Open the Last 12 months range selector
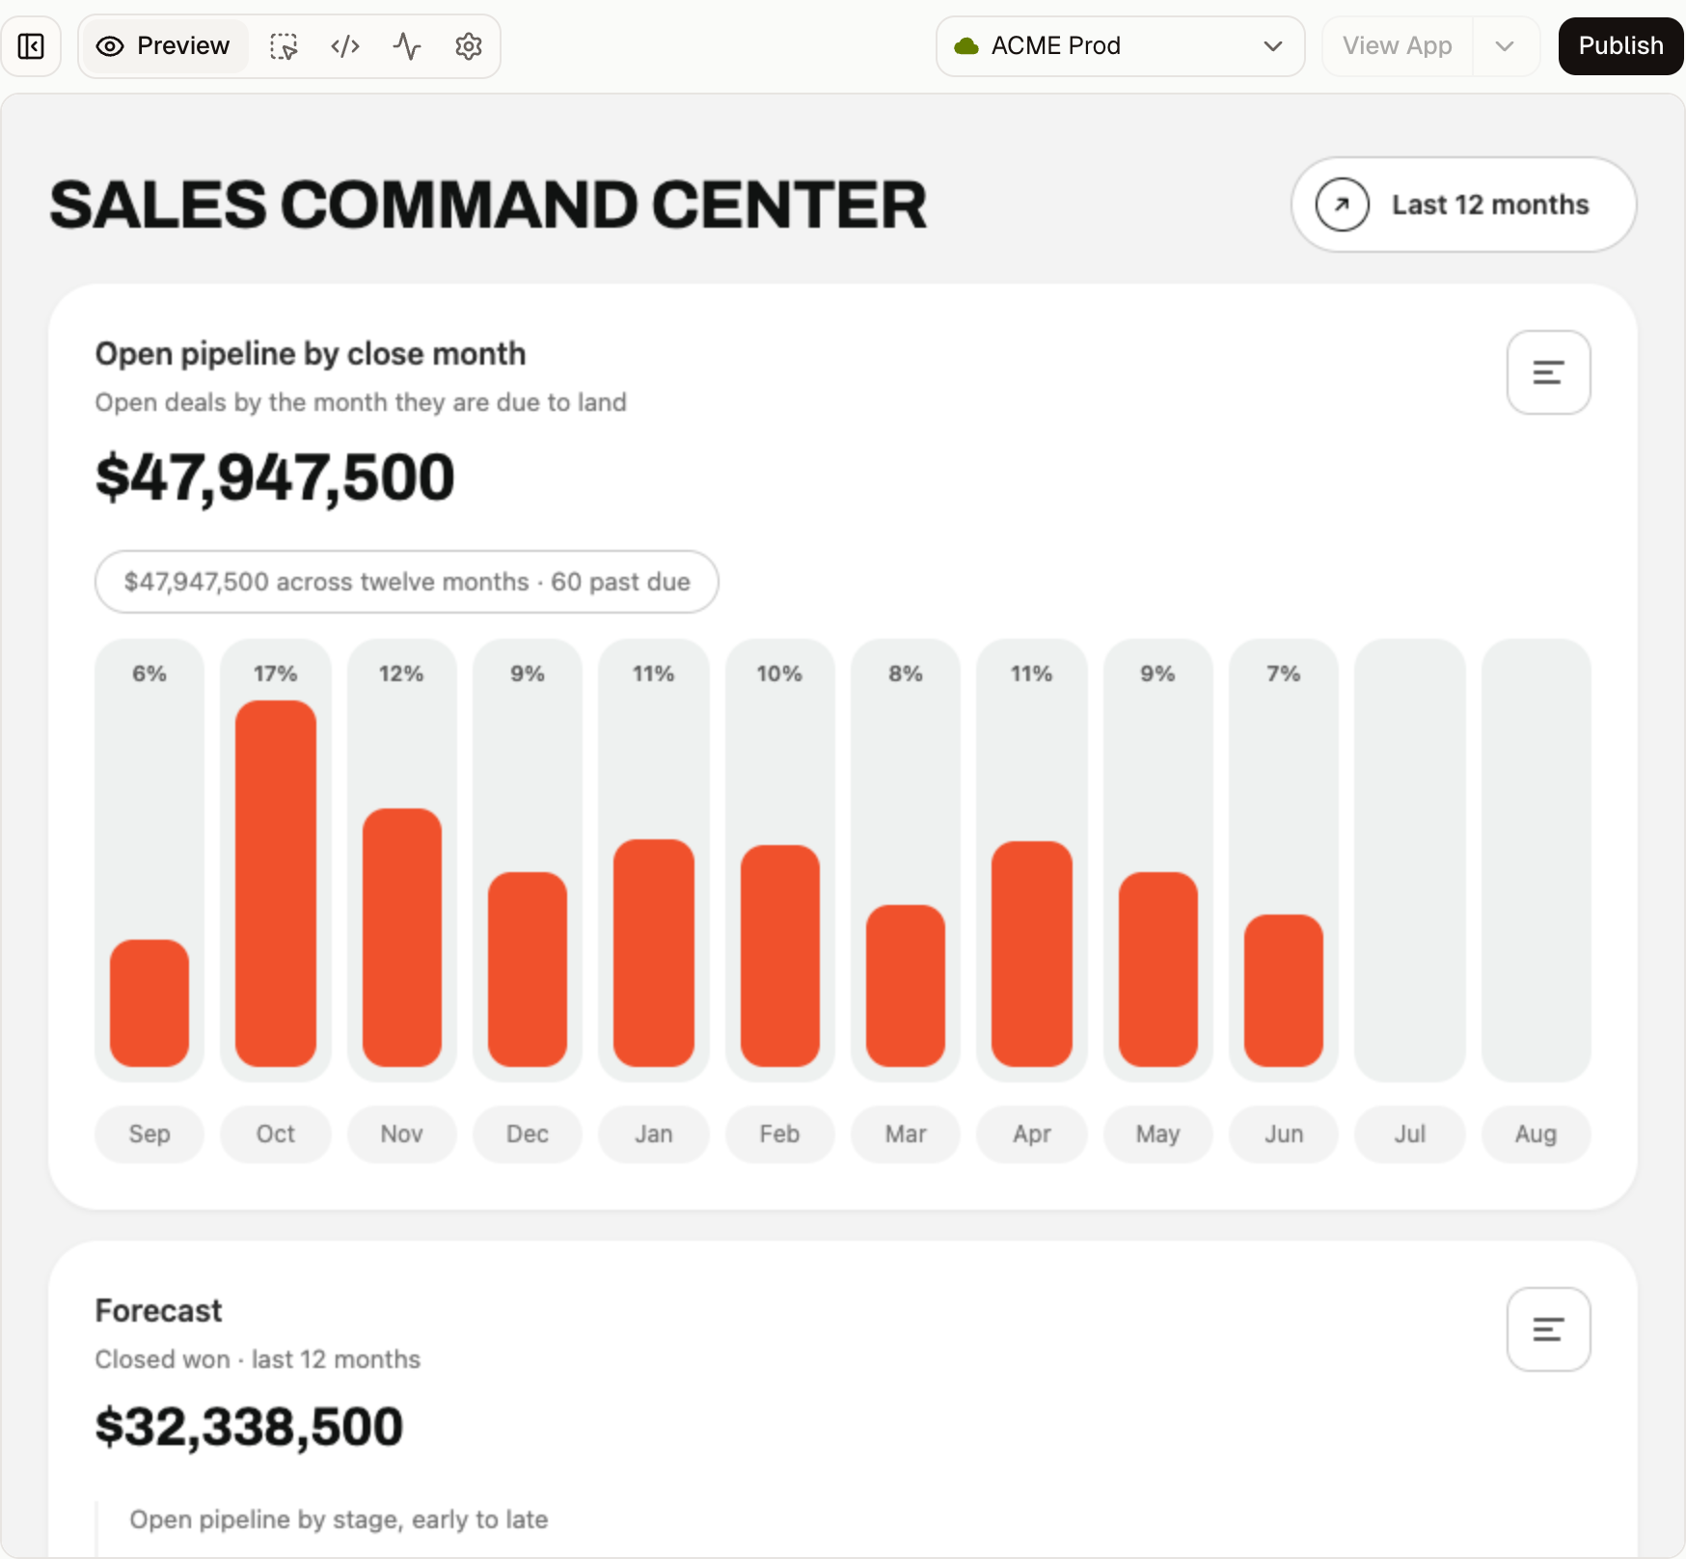 tap(1463, 205)
